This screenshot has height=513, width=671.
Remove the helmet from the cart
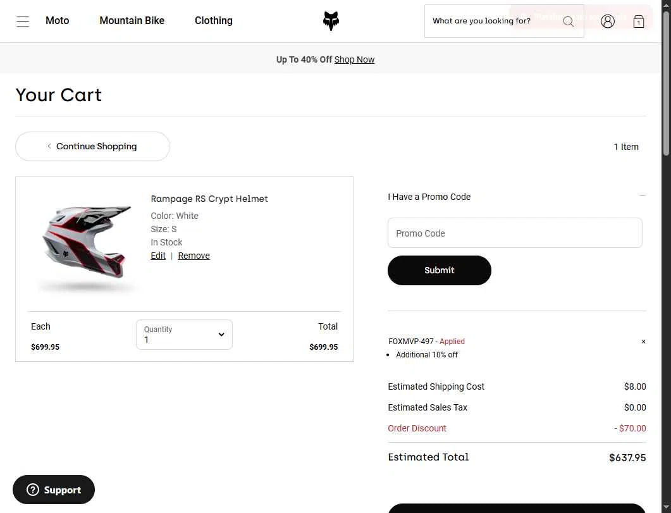click(194, 256)
